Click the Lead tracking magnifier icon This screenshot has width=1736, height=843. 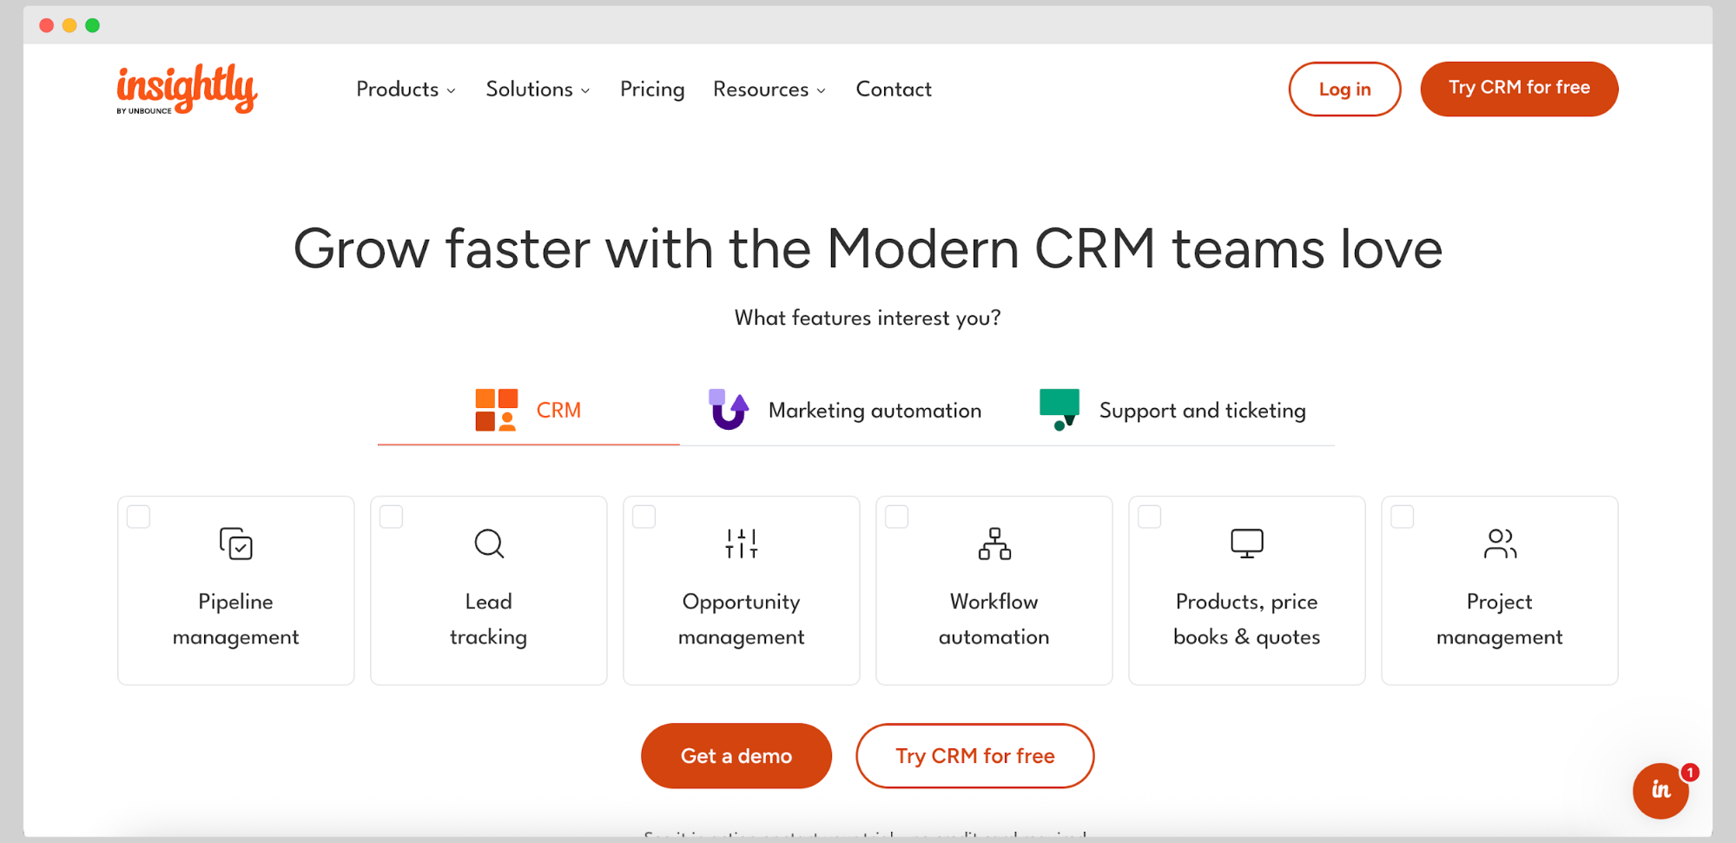coord(489,543)
